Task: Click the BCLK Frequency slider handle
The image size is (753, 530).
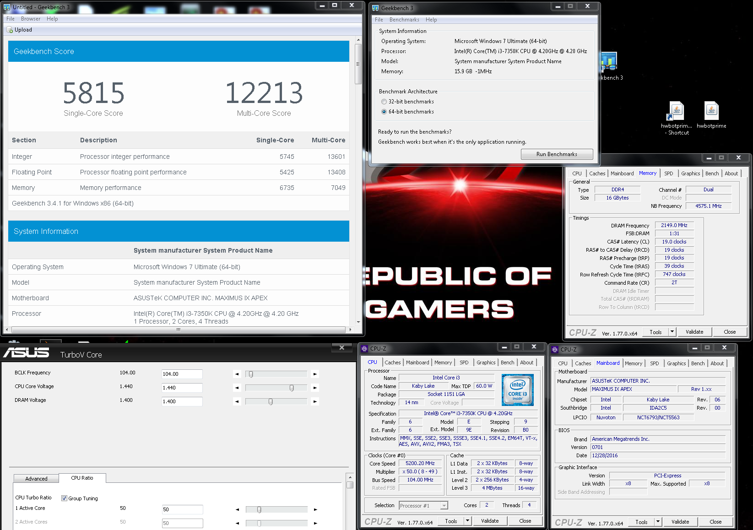Action: pyautogui.click(x=251, y=374)
